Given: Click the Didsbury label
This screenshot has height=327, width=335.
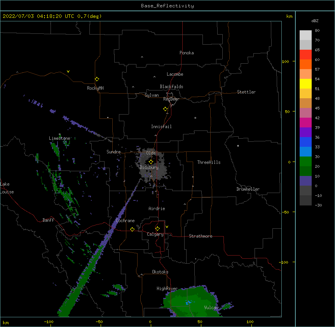Looking at the screenshot, I should tap(149, 167).
